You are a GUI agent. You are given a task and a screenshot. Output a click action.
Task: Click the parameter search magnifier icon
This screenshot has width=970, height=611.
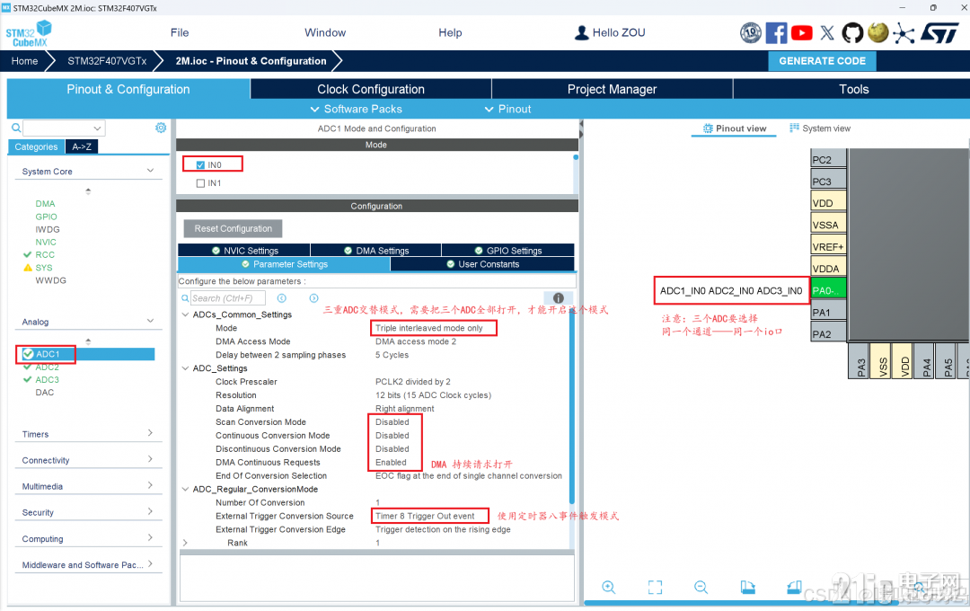pyautogui.click(x=185, y=298)
